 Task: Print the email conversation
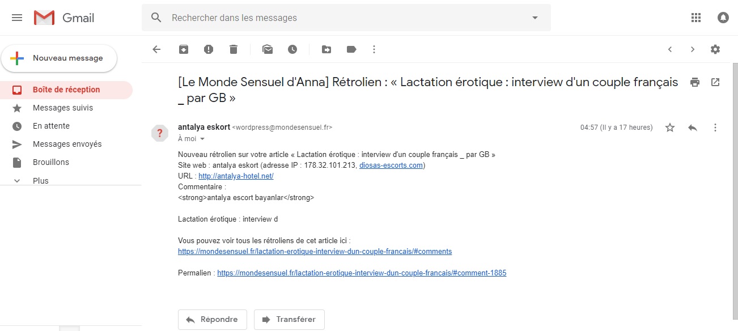click(x=695, y=82)
